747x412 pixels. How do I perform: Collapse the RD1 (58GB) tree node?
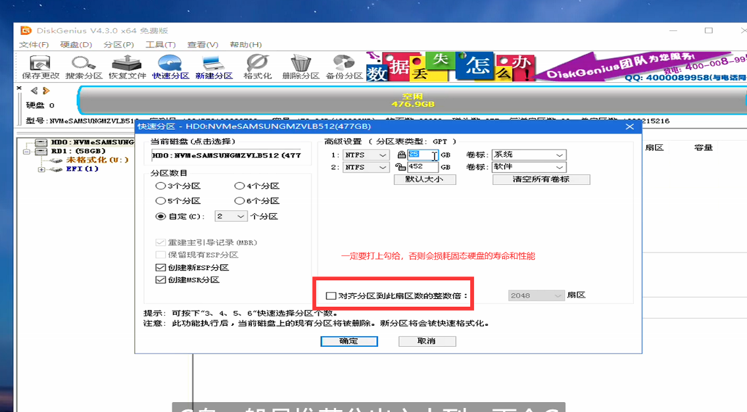[x=27, y=151]
